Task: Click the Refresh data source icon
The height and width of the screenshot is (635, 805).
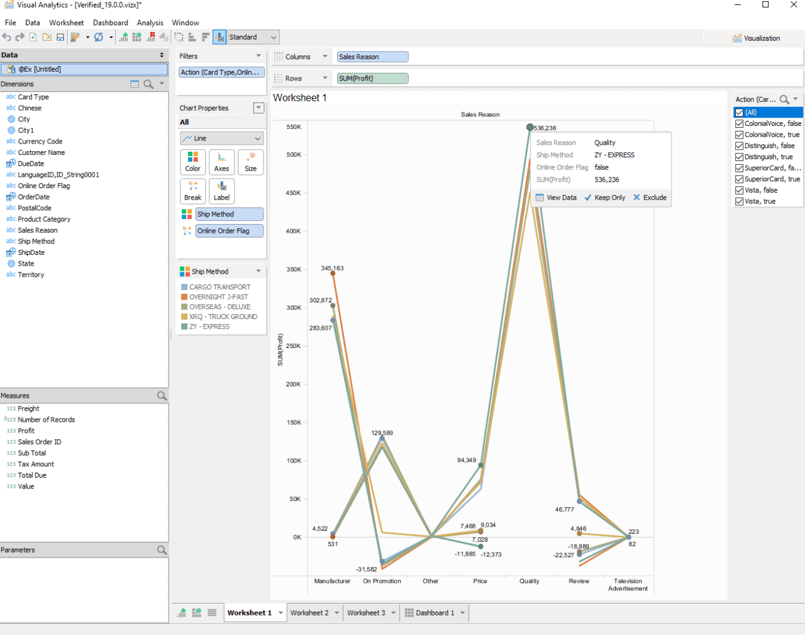Action: pyautogui.click(x=99, y=37)
